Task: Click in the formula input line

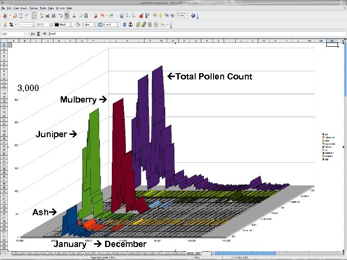Action: 197,34
